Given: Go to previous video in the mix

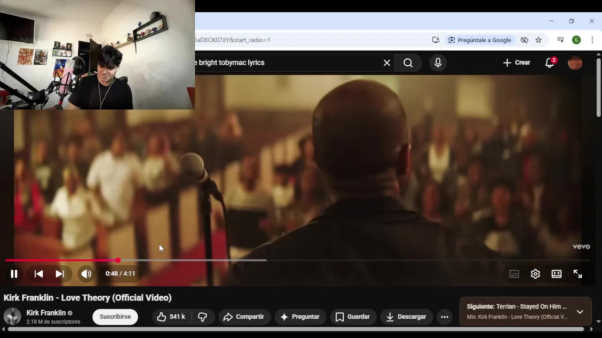Looking at the screenshot, I should (x=39, y=274).
